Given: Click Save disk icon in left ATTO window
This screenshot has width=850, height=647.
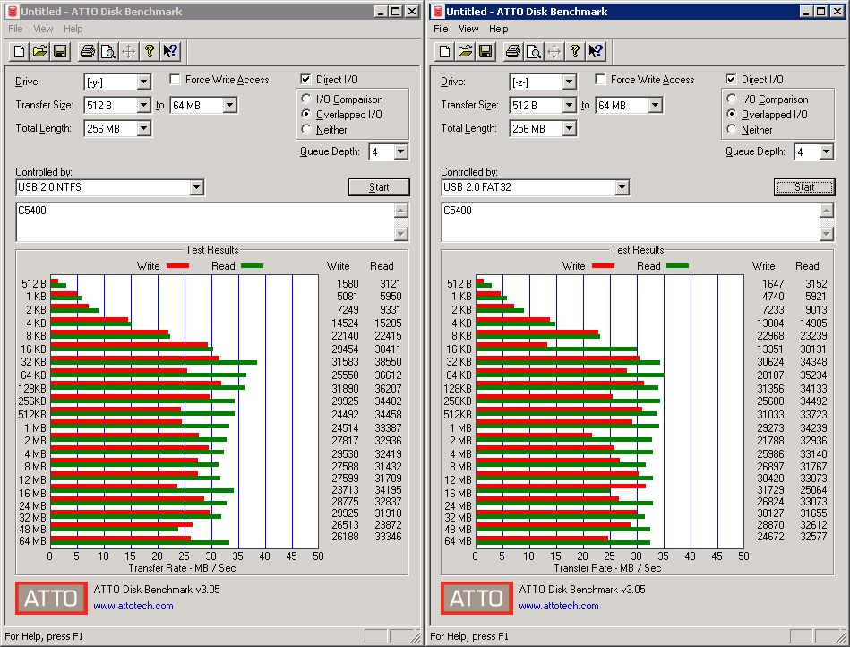Looking at the screenshot, I should [x=60, y=51].
